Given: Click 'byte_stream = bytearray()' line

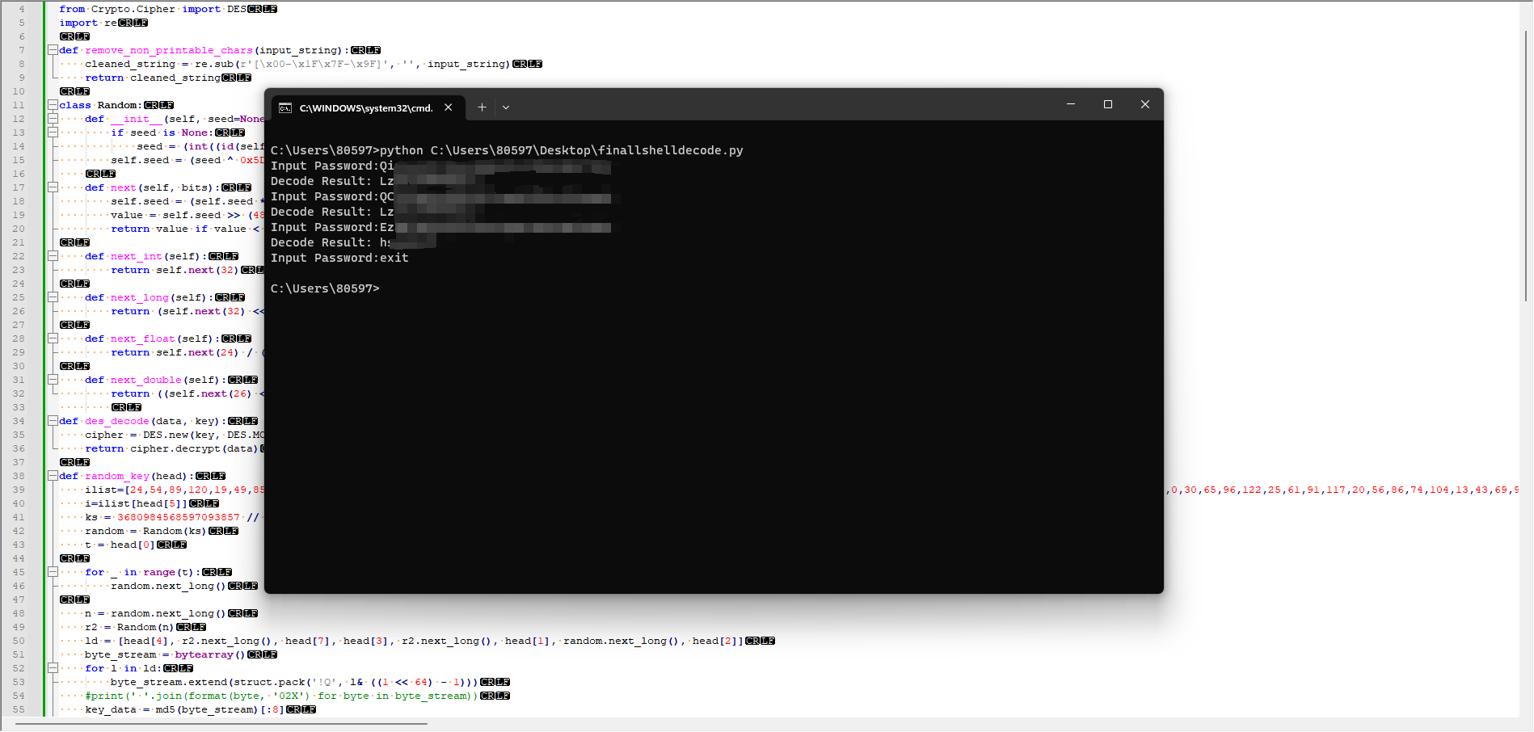Looking at the screenshot, I should (165, 654).
